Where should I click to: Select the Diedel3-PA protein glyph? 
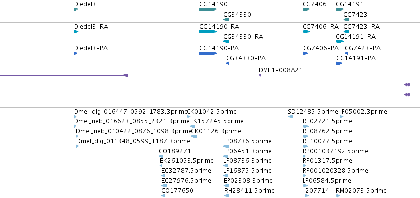click(x=76, y=53)
